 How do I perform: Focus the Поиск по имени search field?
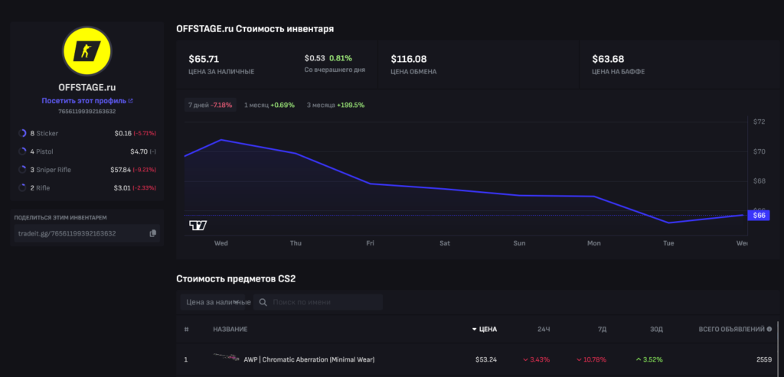(x=325, y=302)
